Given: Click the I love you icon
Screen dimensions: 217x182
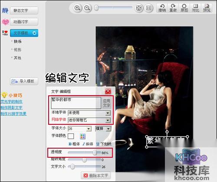Looking at the screenshot, I should [x=5, y=33].
